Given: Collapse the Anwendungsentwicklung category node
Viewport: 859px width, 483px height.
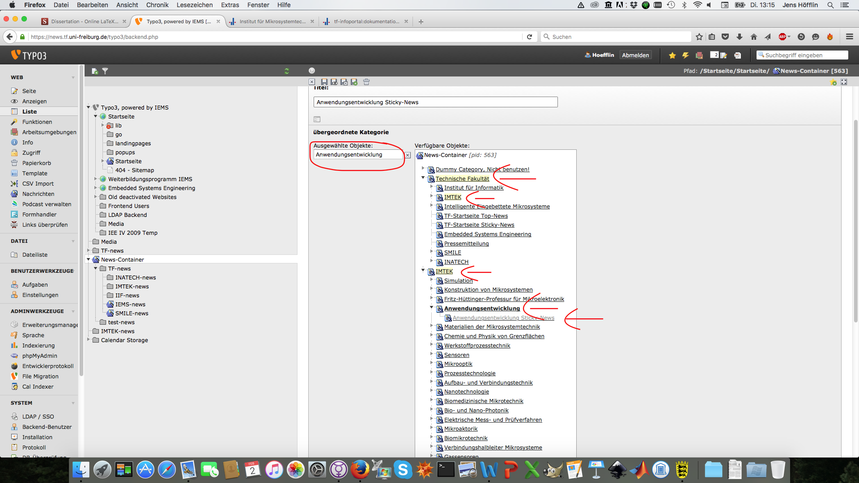Looking at the screenshot, I should point(432,308).
